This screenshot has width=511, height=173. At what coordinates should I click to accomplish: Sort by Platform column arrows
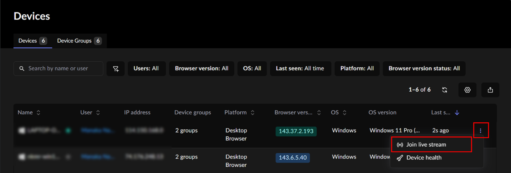pos(253,113)
